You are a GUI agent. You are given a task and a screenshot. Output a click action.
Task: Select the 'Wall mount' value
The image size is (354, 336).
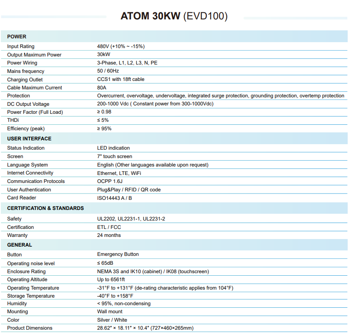[x=110, y=312]
